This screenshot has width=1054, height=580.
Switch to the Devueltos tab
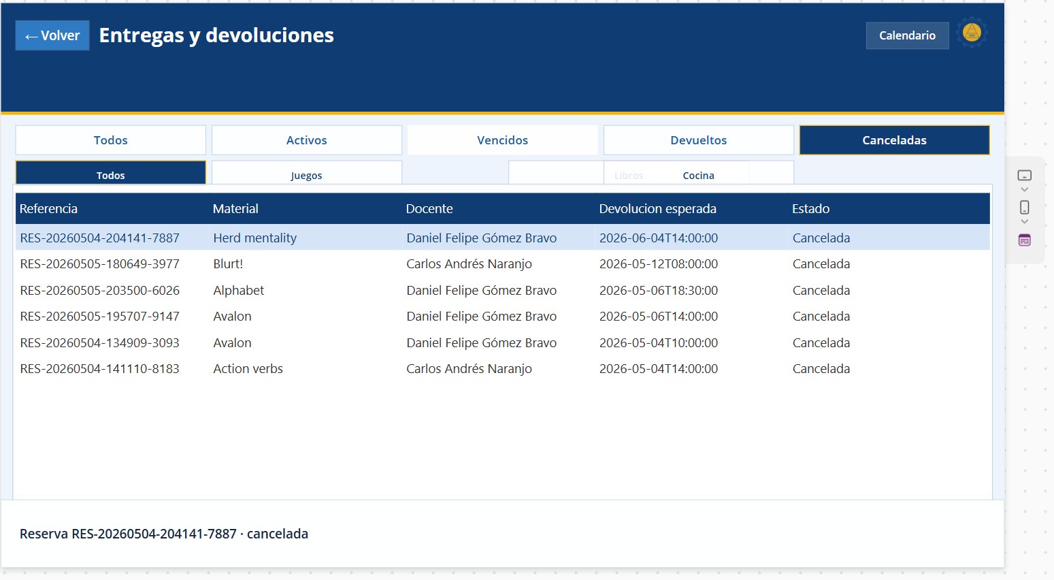699,140
